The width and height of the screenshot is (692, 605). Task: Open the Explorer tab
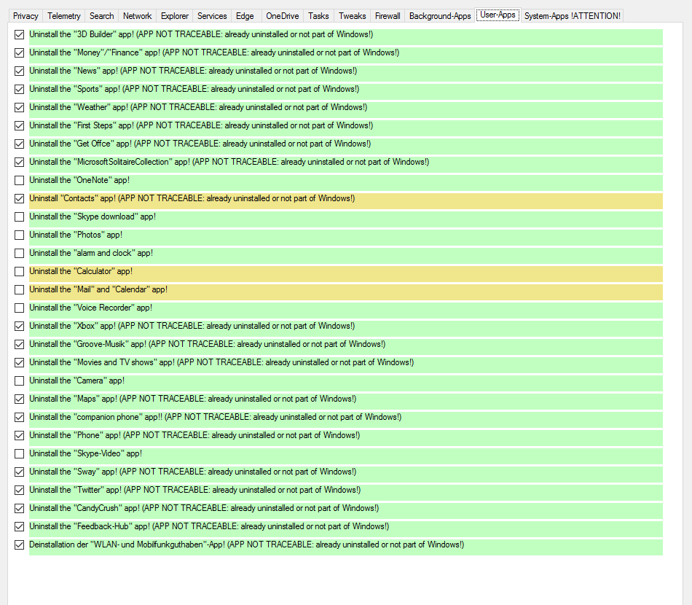[174, 16]
